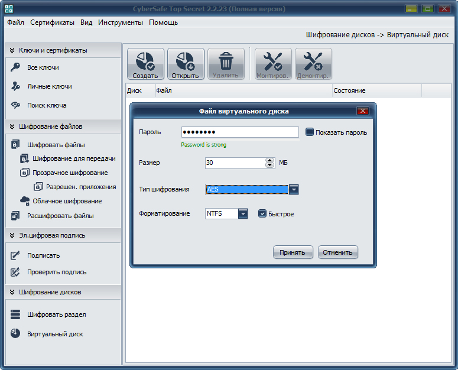Collapse the Ключи и сертификаты section
Viewport: 458px width, 370px height.
click(x=12, y=50)
